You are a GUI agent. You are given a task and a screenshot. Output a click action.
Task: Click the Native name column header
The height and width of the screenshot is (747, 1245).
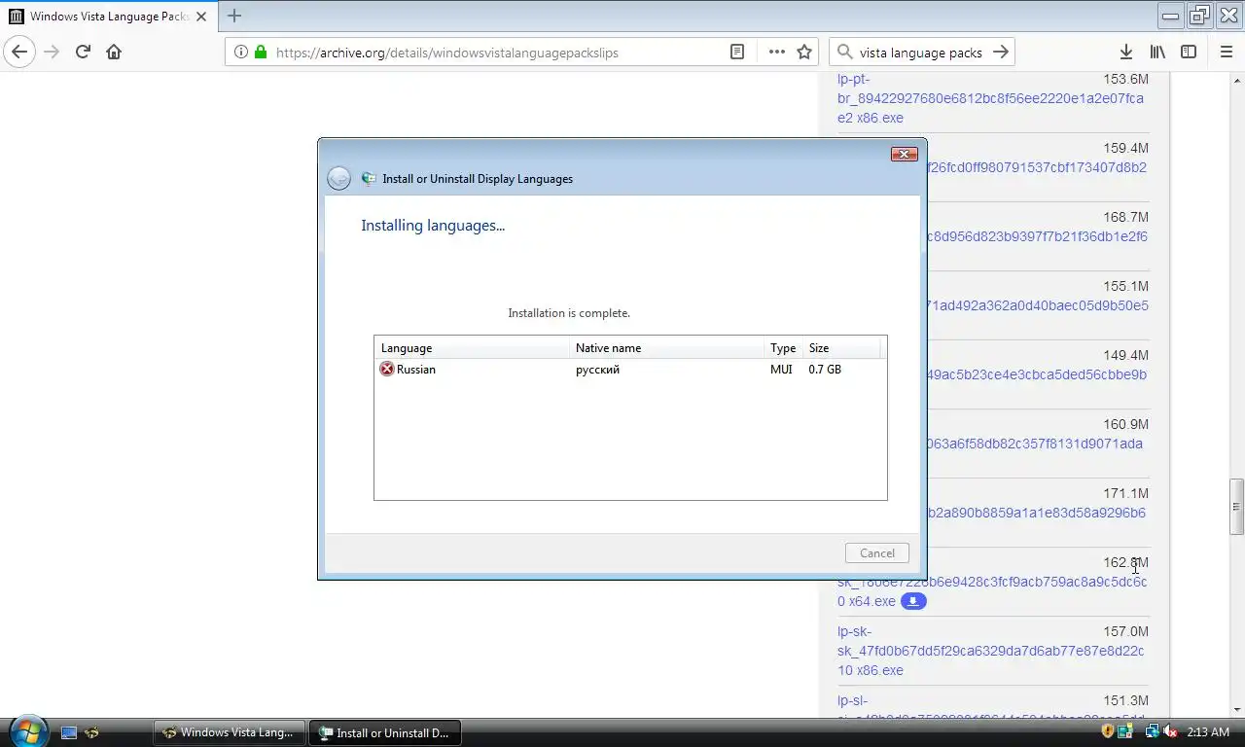(667, 347)
